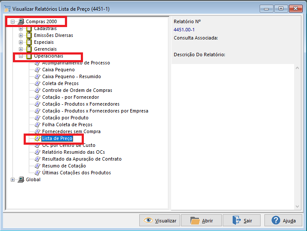Expand the Emissões Diversas node

[21, 35]
